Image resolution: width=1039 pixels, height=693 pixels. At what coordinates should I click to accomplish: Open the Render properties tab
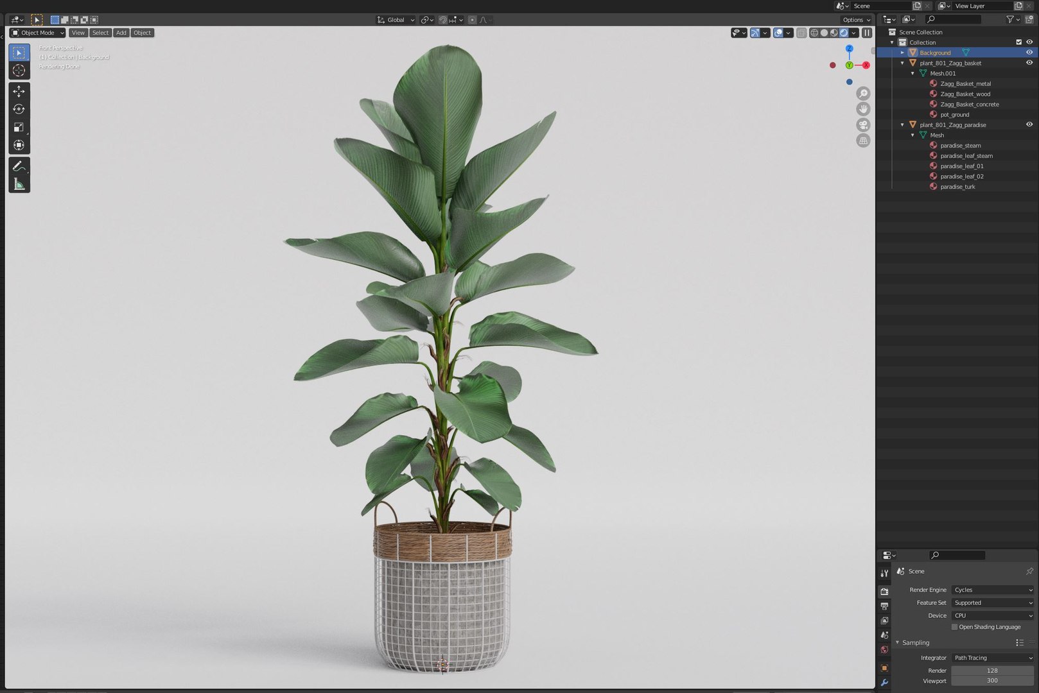884,591
